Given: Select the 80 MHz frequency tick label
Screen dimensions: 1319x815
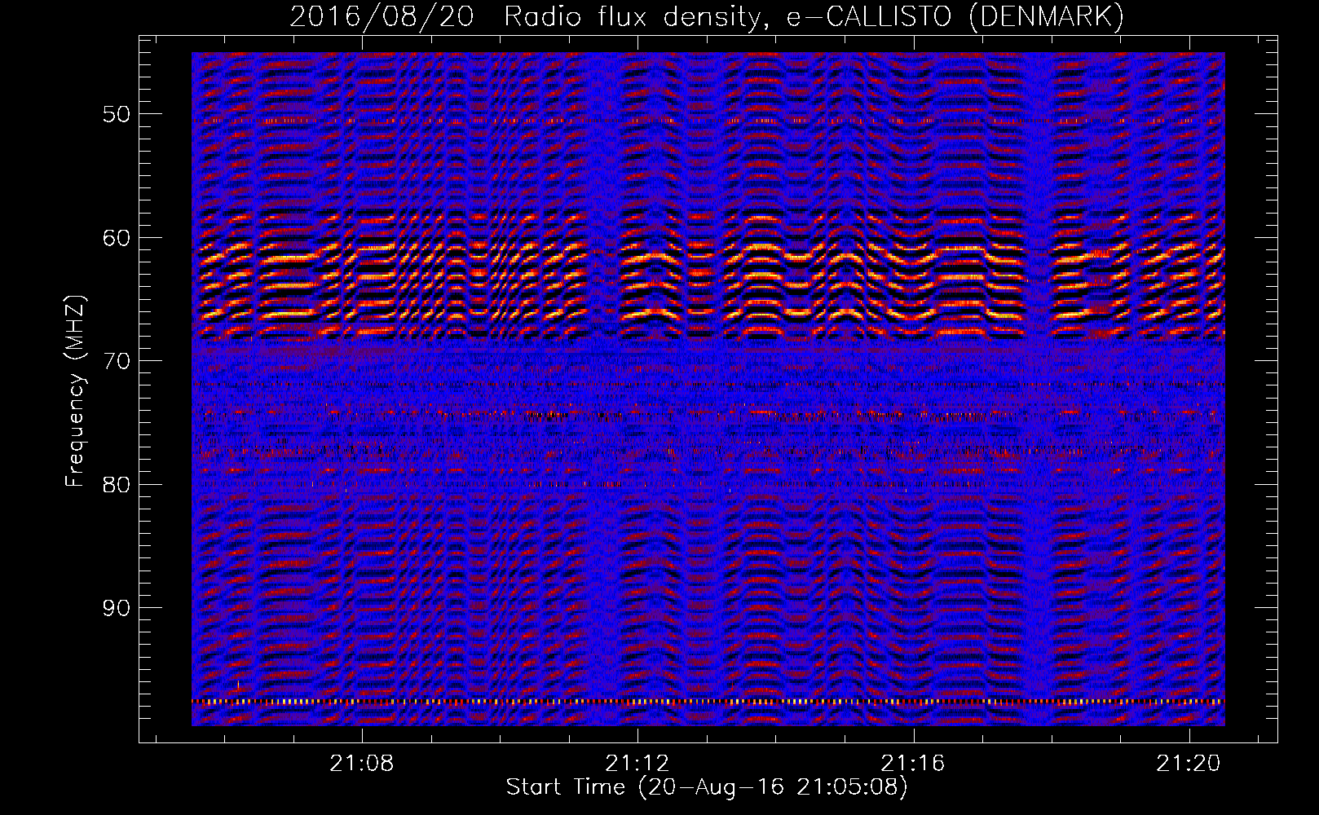Looking at the screenshot, I should coord(117,484).
